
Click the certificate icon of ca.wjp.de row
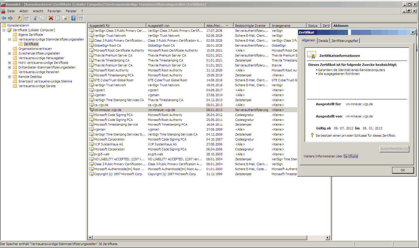click(x=91, y=105)
